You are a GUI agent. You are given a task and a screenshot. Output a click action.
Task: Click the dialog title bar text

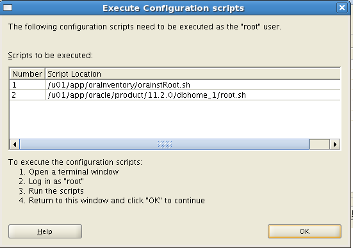[x=173, y=8]
